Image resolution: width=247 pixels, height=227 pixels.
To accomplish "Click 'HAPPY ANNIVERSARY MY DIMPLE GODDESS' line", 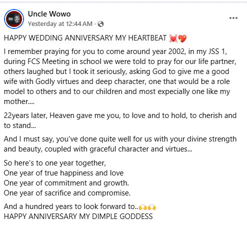I will 78,216.
